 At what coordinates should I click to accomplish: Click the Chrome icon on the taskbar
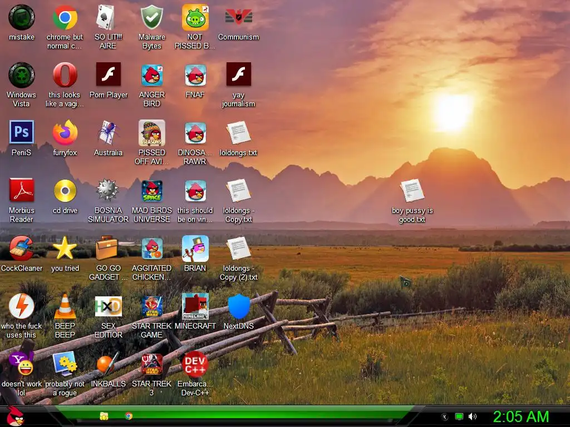pyautogui.click(x=129, y=416)
